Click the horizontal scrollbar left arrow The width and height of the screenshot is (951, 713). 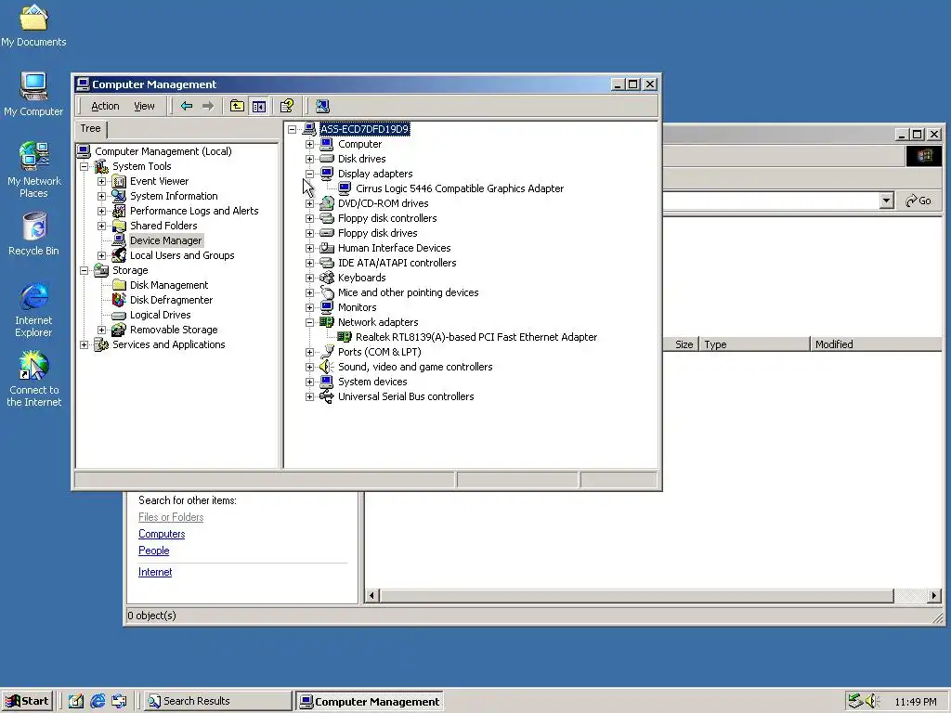[372, 596]
